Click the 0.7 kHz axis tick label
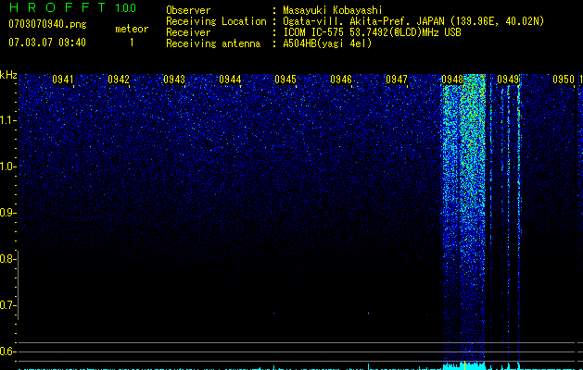This screenshot has height=370, width=583. (x=8, y=305)
